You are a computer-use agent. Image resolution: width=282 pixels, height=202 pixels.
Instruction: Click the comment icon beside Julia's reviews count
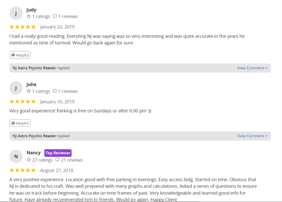(55, 91)
